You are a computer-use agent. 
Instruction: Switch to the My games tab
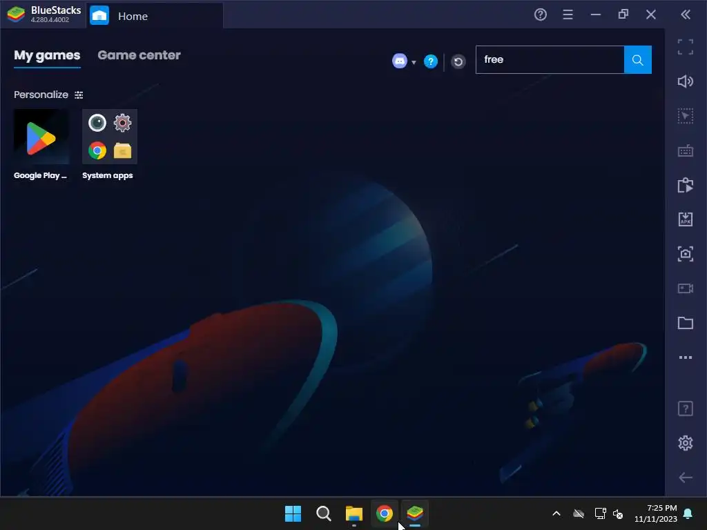coord(47,55)
